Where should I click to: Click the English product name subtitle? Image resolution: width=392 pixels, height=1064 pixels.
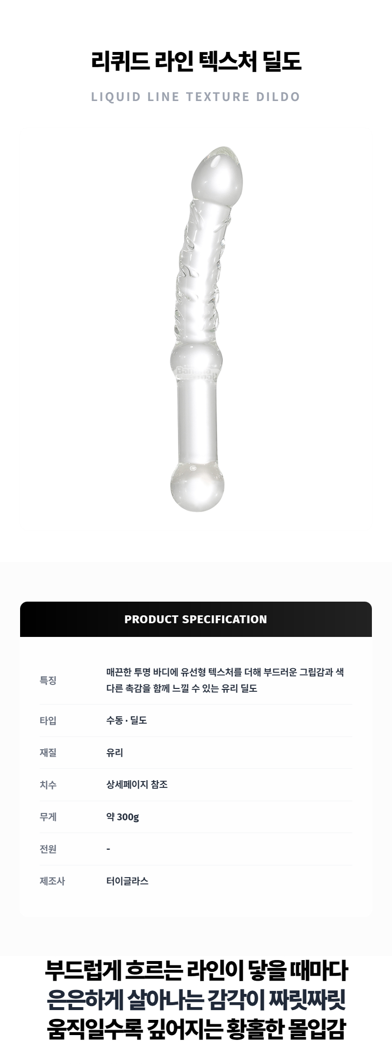pos(196,97)
